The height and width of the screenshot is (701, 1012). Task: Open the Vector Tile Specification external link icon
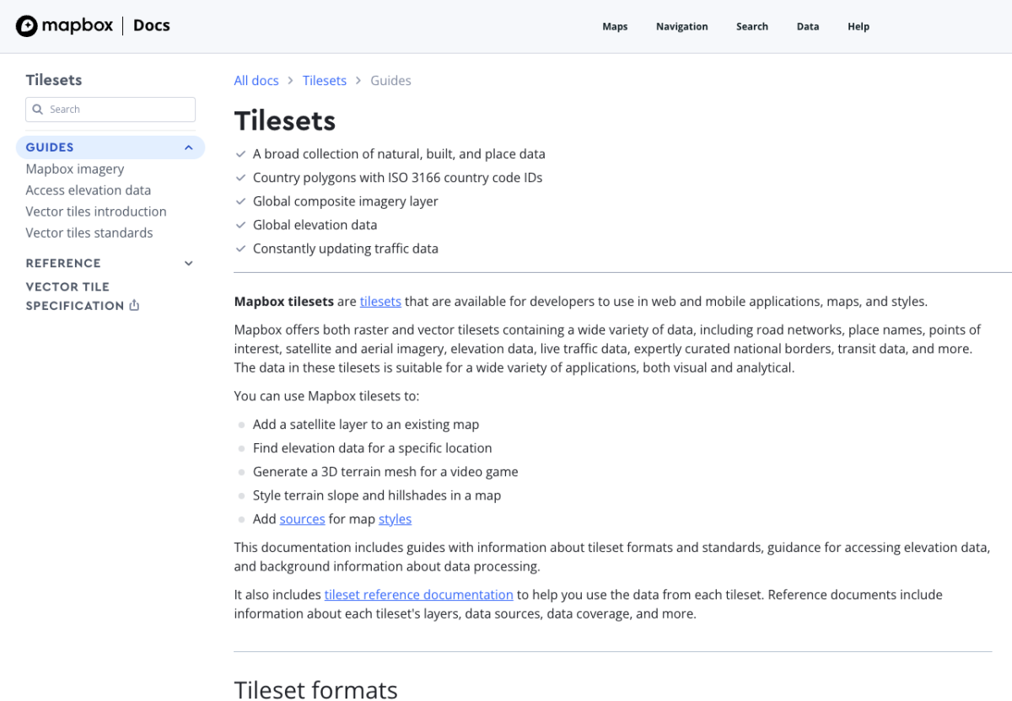(x=134, y=306)
